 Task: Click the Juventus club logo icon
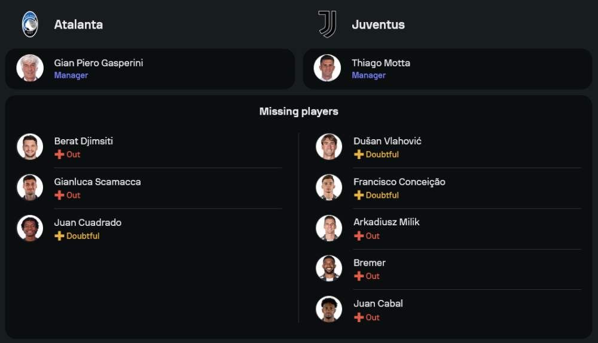tap(327, 24)
